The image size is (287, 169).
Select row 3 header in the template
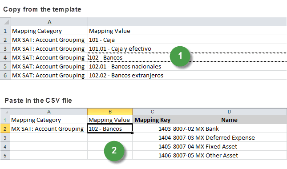tap(5, 48)
